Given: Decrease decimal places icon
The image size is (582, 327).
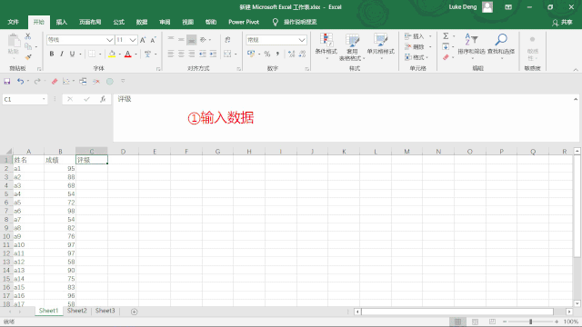Looking at the screenshot, I should point(302,54).
